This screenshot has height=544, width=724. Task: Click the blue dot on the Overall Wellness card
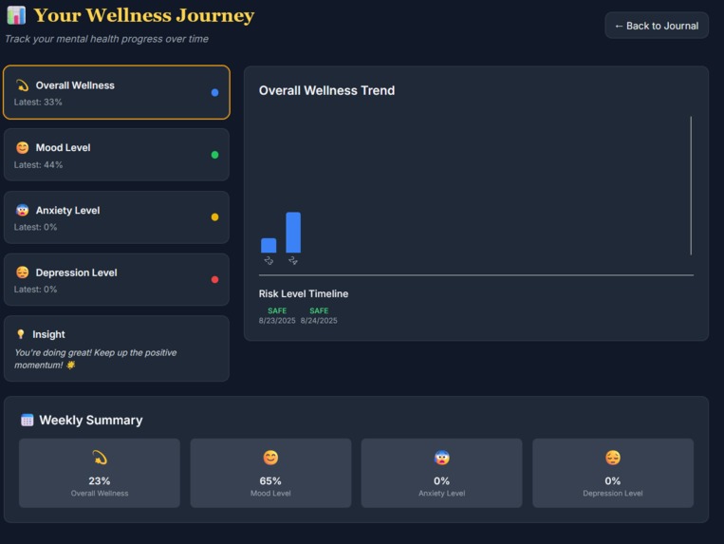[214, 92]
